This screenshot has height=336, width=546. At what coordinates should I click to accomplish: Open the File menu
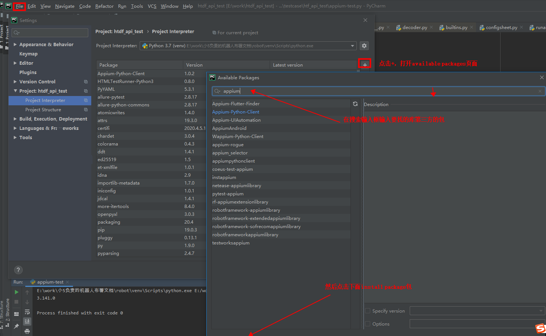tap(19, 6)
